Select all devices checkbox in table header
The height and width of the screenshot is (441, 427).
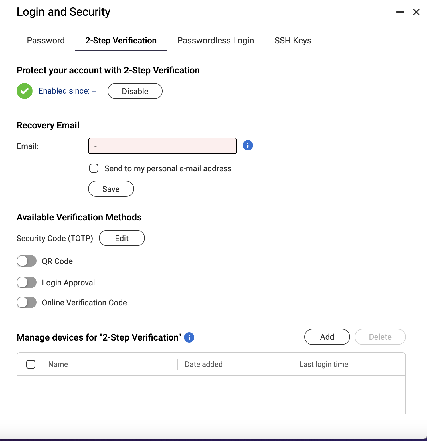coord(31,364)
